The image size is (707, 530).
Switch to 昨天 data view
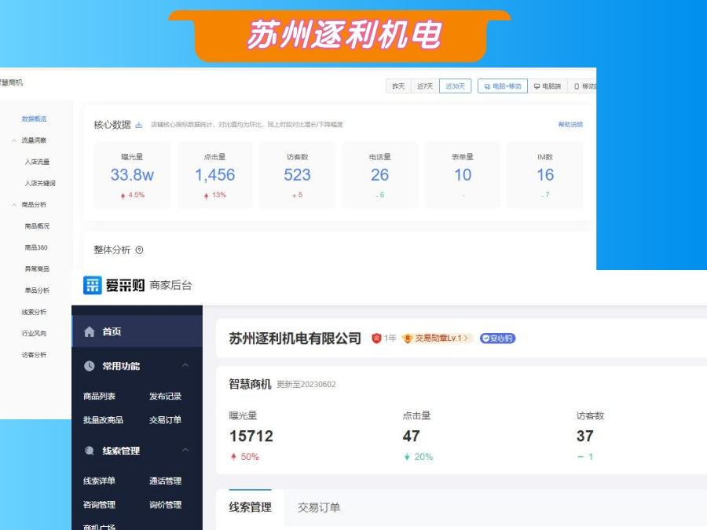pyautogui.click(x=398, y=86)
